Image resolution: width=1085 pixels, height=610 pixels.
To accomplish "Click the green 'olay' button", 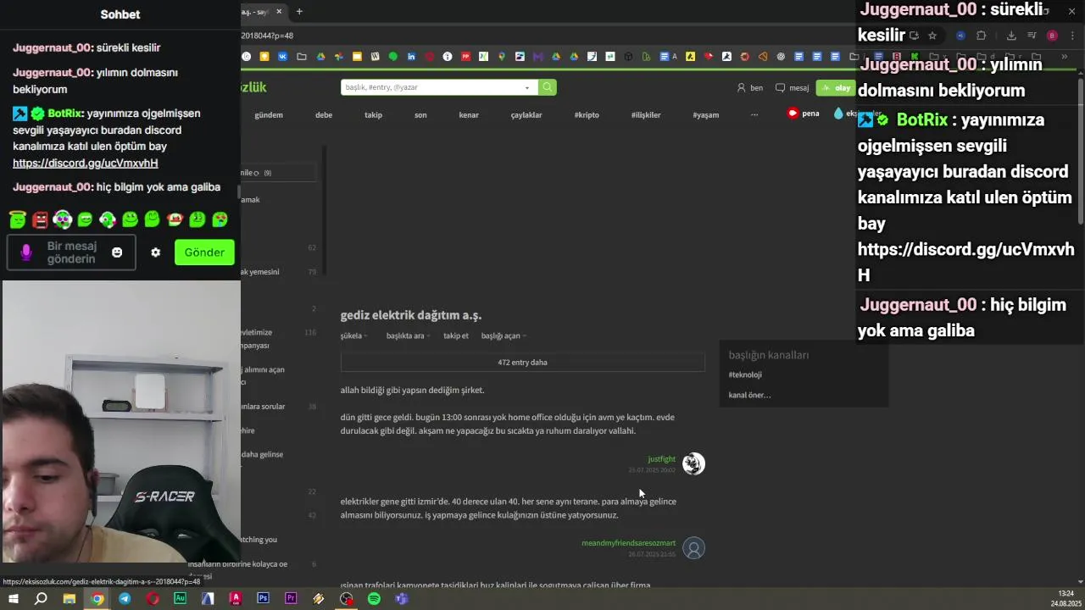I will click(837, 88).
